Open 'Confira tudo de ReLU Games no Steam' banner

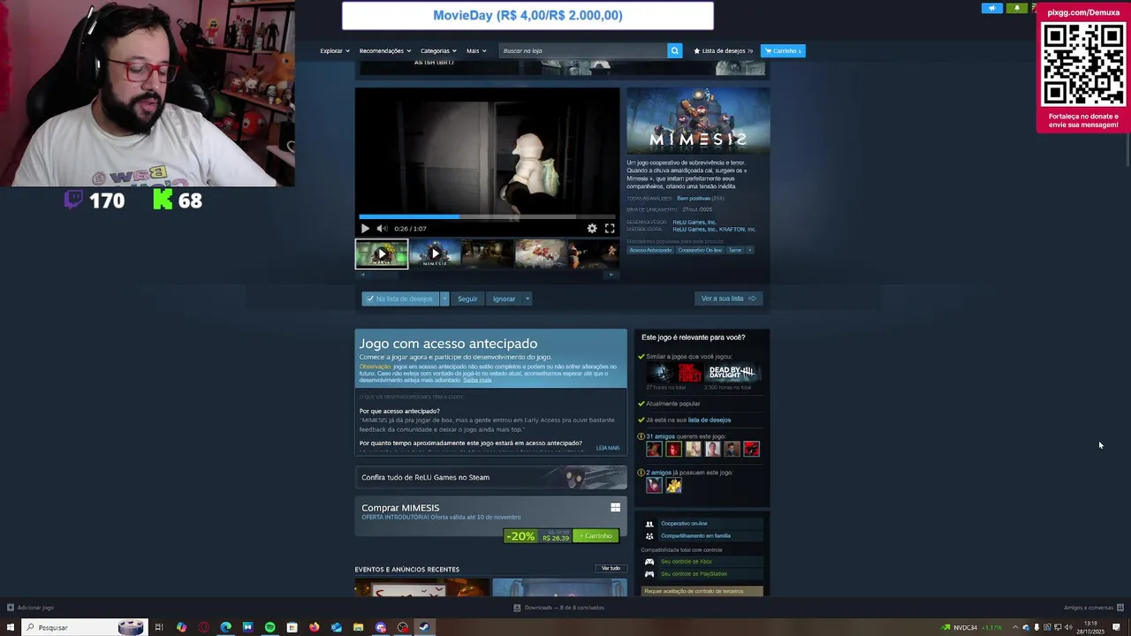click(x=490, y=477)
